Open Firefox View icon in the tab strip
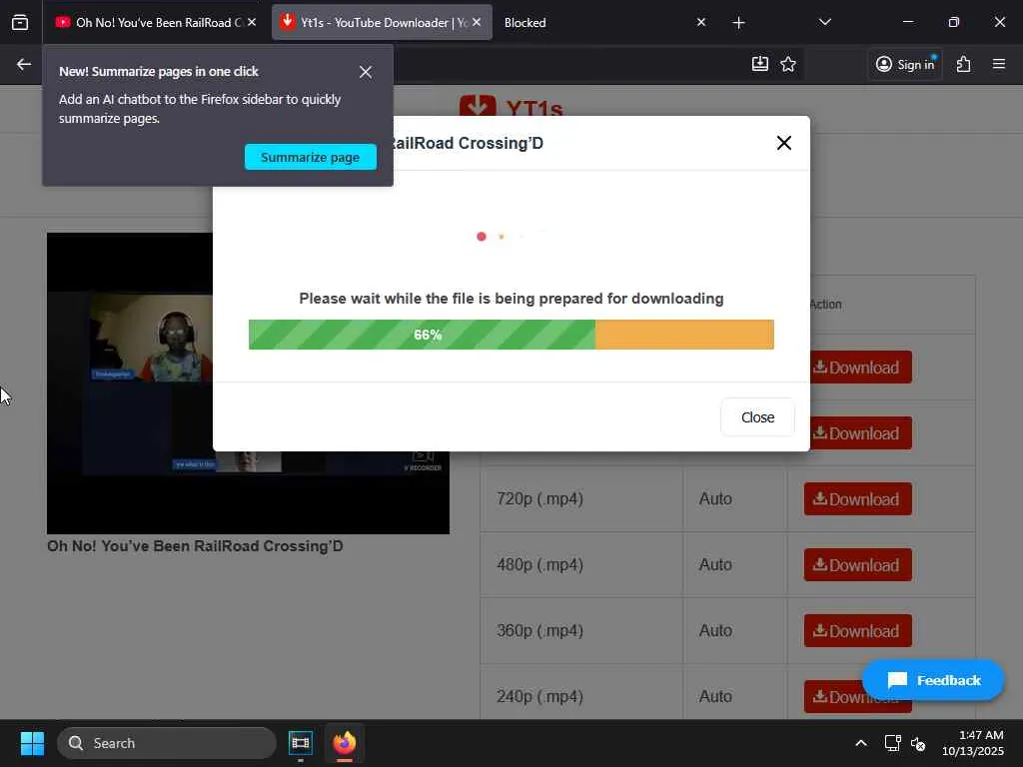This screenshot has width=1023, height=767. point(20,22)
